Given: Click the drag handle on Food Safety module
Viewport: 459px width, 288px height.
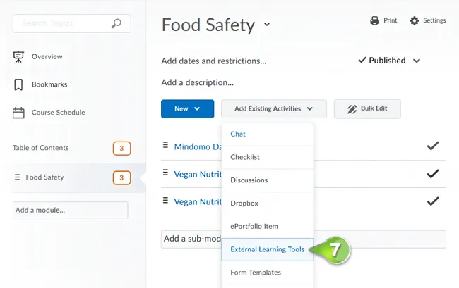Looking at the screenshot, I should [x=17, y=177].
